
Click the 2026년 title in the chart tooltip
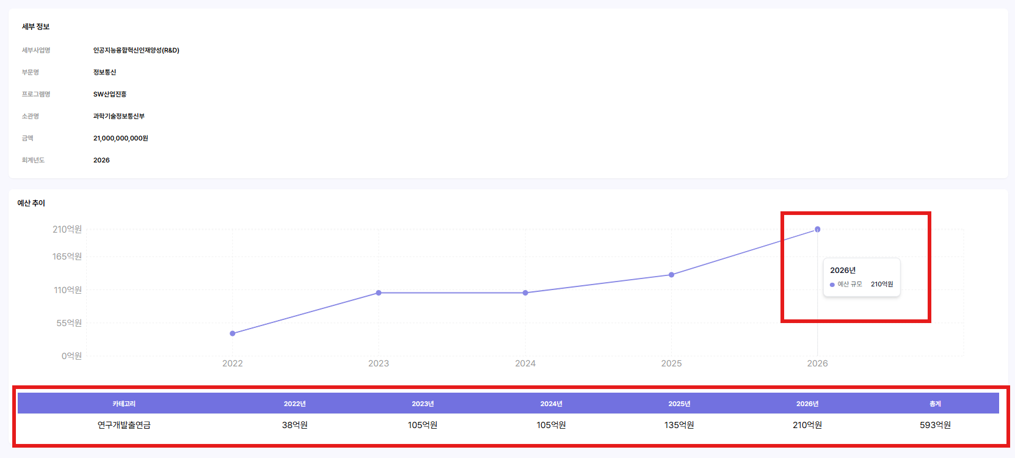pyautogui.click(x=842, y=271)
